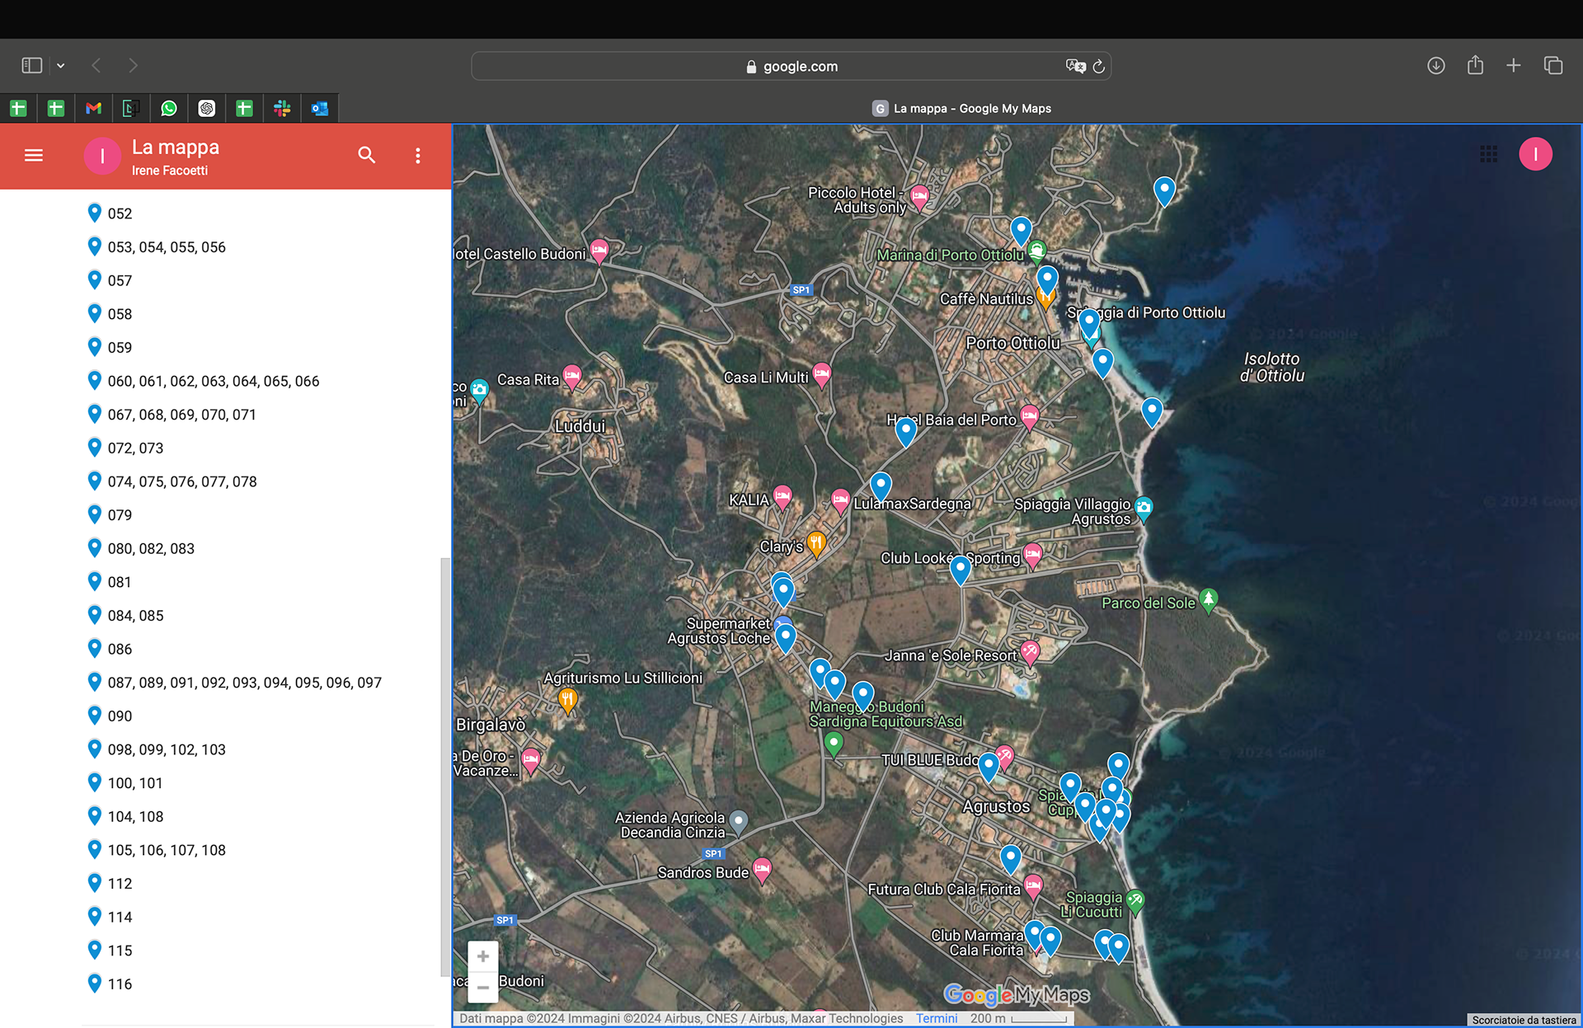Viewport: 1583px width, 1028px height.
Task: Reload the page
Action: click(1098, 66)
